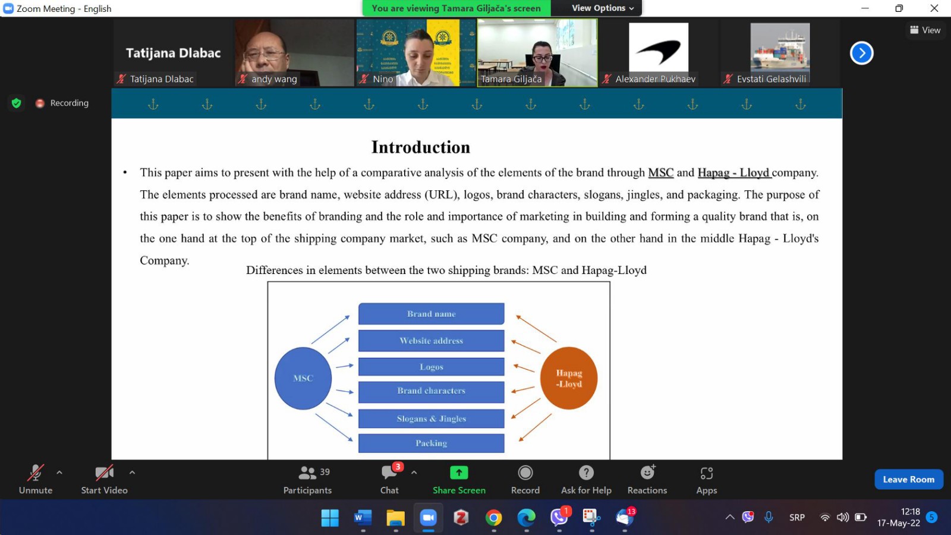Select Nino's video thumbnail

[416, 53]
